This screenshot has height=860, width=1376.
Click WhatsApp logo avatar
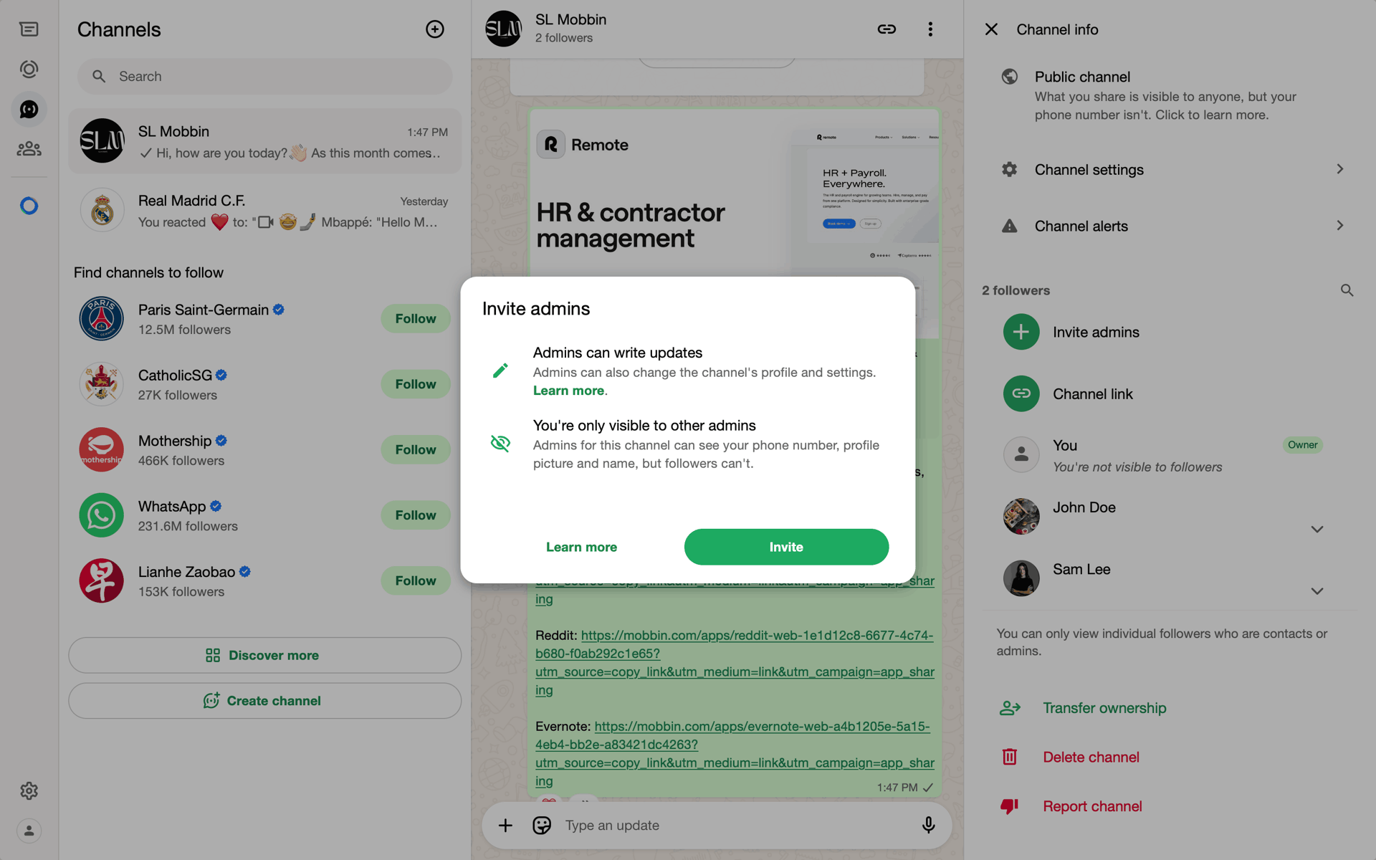coord(101,515)
